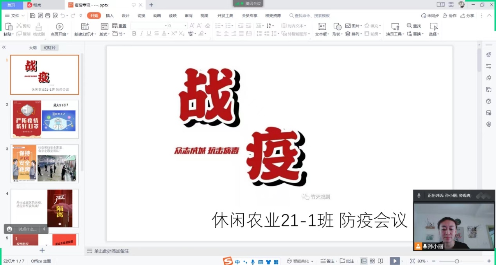
Task: Toggle bold formatting with the B icon
Action: coord(134,34)
